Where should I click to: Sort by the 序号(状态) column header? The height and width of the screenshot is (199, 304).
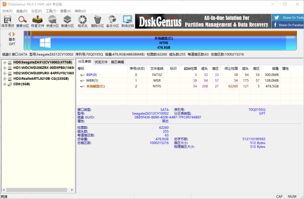coord(137,69)
